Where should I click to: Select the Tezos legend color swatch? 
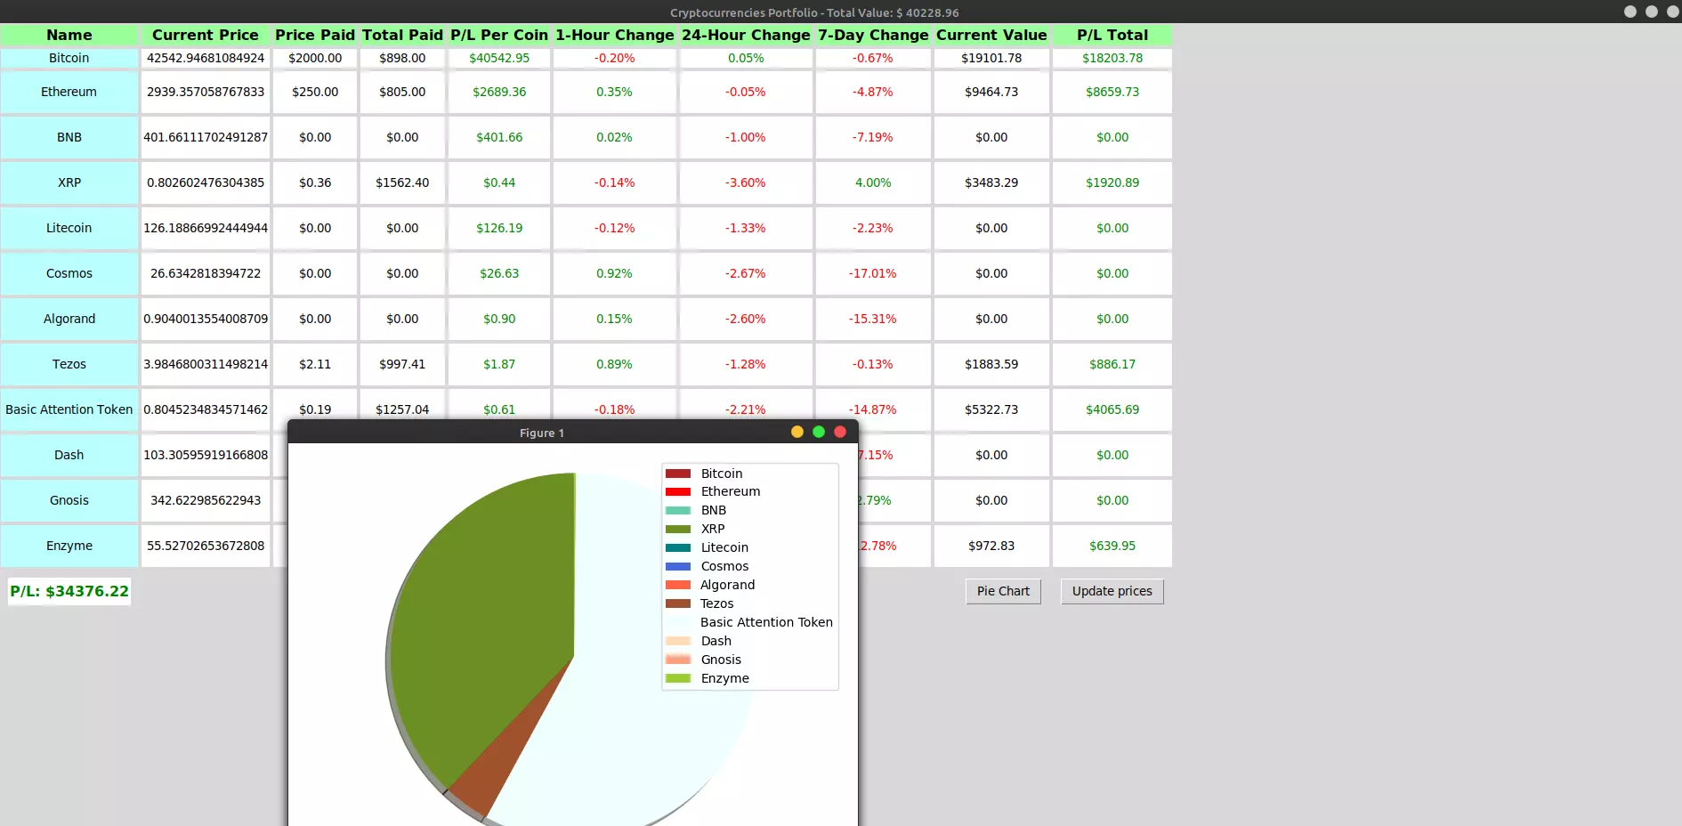pos(678,603)
